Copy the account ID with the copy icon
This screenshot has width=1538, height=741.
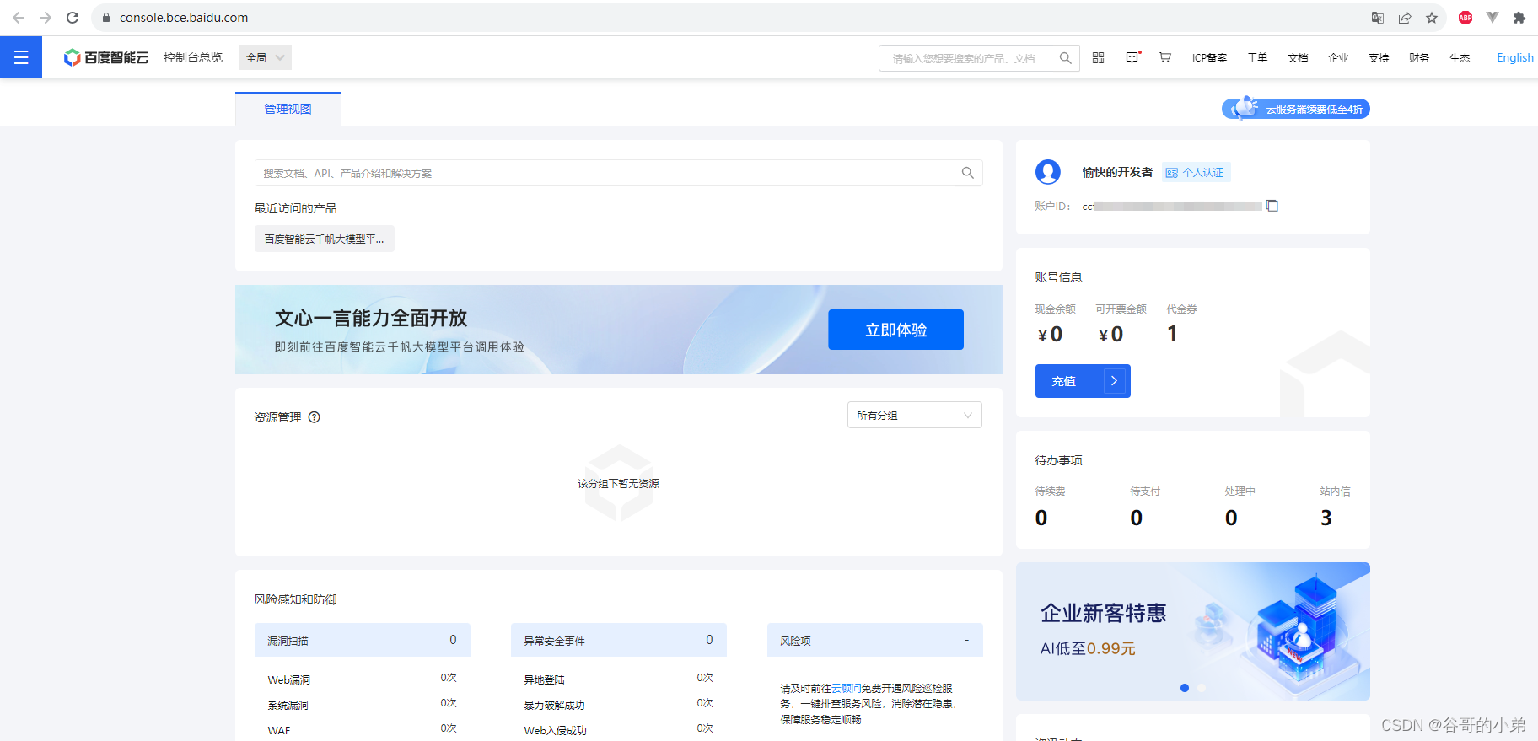pos(1272,206)
